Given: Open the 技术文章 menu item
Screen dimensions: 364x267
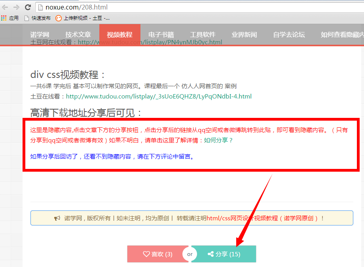Looking at the screenshot, I should (78, 34).
